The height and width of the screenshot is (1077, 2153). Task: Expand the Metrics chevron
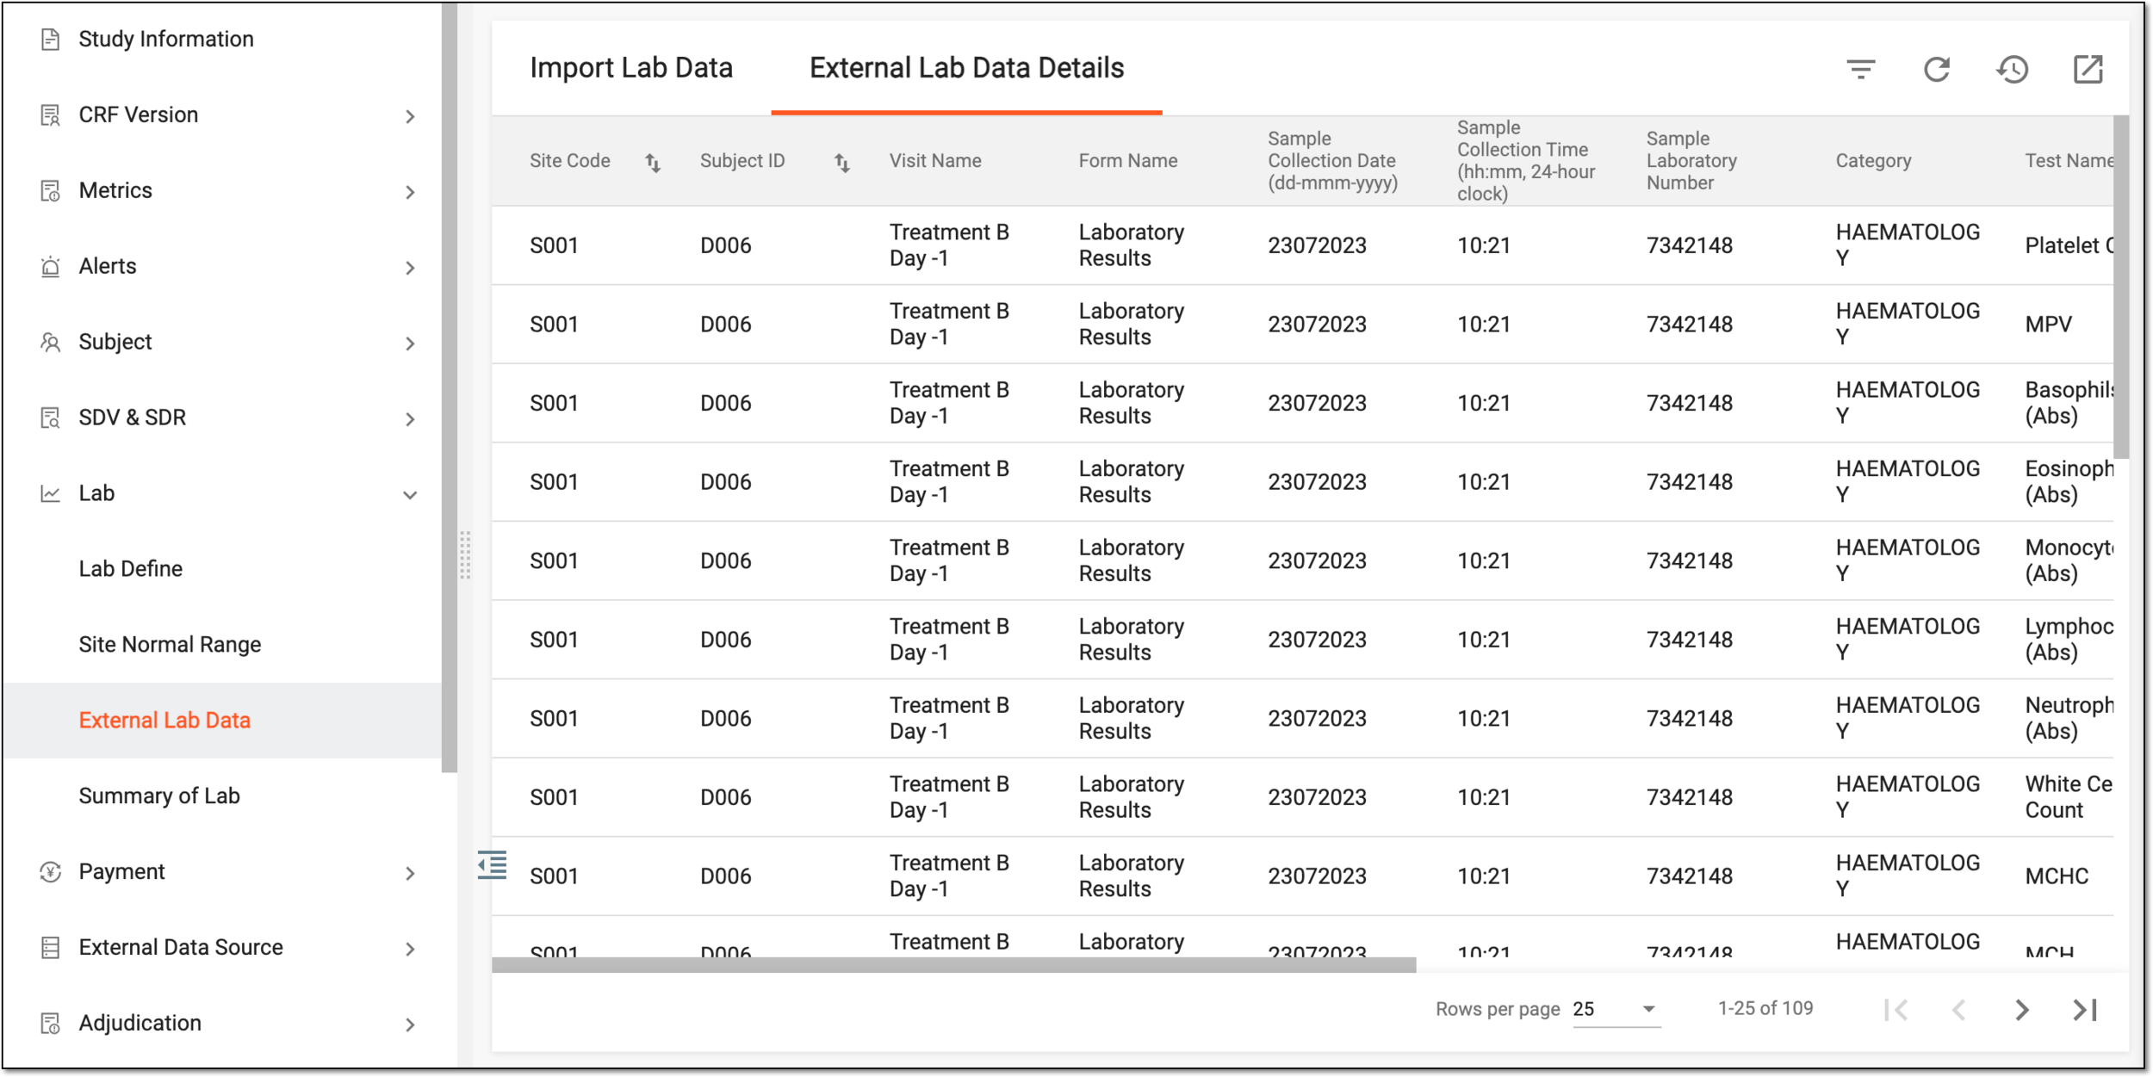410,192
